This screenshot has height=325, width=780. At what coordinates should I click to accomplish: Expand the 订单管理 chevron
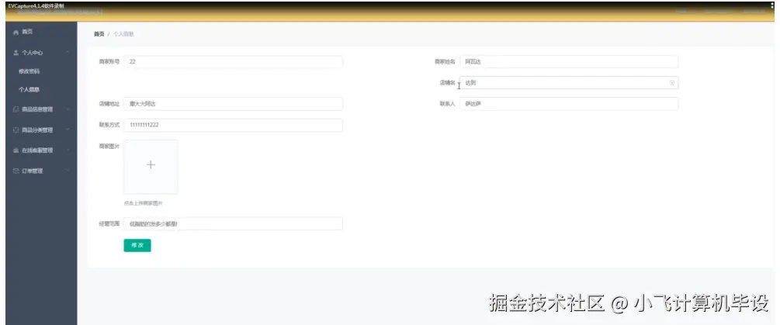[68, 171]
